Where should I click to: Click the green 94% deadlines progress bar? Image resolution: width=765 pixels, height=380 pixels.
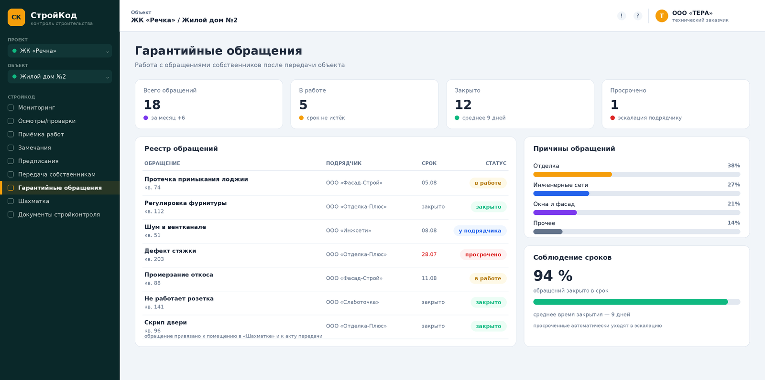[630, 302]
